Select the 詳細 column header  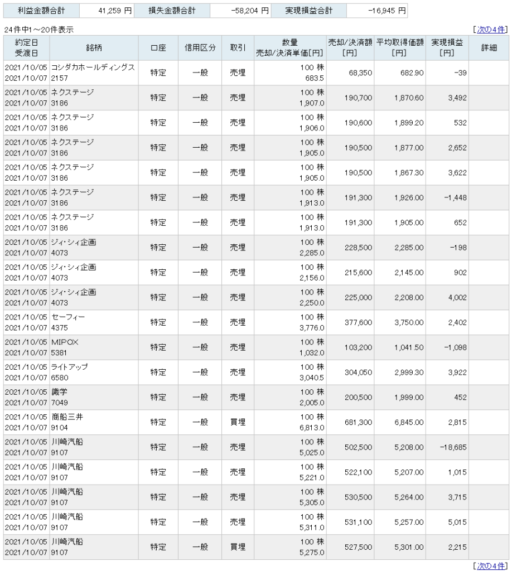[x=489, y=48]
